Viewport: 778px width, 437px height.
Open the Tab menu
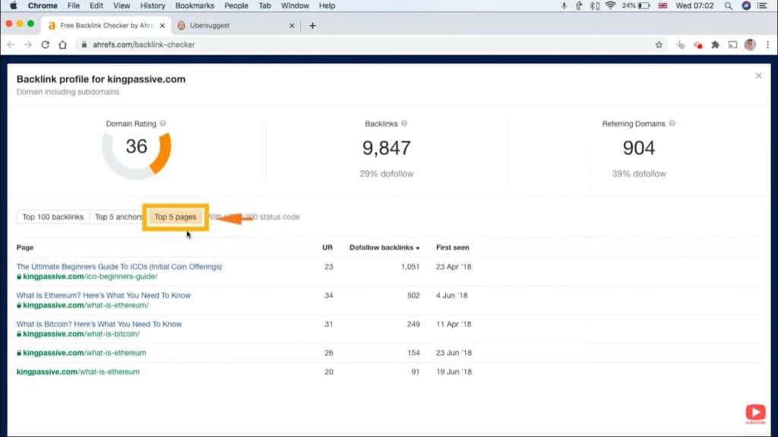point(264,6)
